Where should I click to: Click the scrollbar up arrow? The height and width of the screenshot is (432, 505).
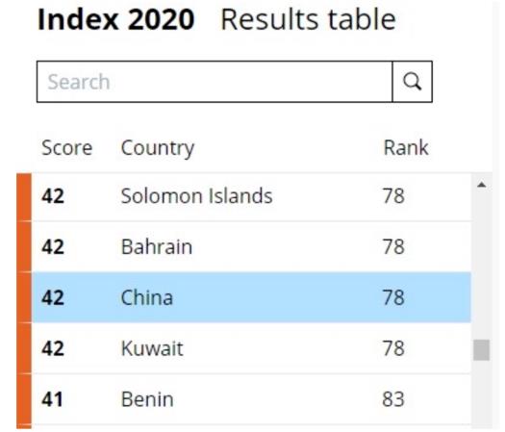[482, 185]
